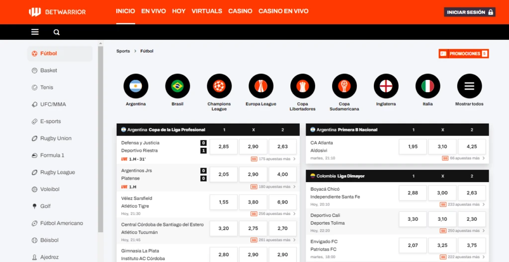Expand 175 apuestas más for Defensa y Justicia
This screenshot has width=509, height=262.
click(273, 159)
